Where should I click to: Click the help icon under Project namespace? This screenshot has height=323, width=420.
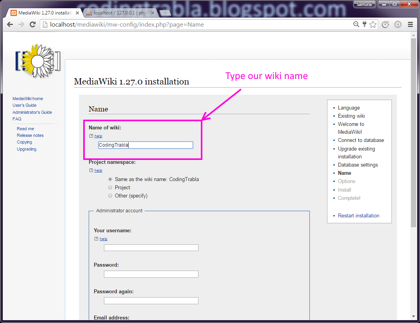[91, 170]
